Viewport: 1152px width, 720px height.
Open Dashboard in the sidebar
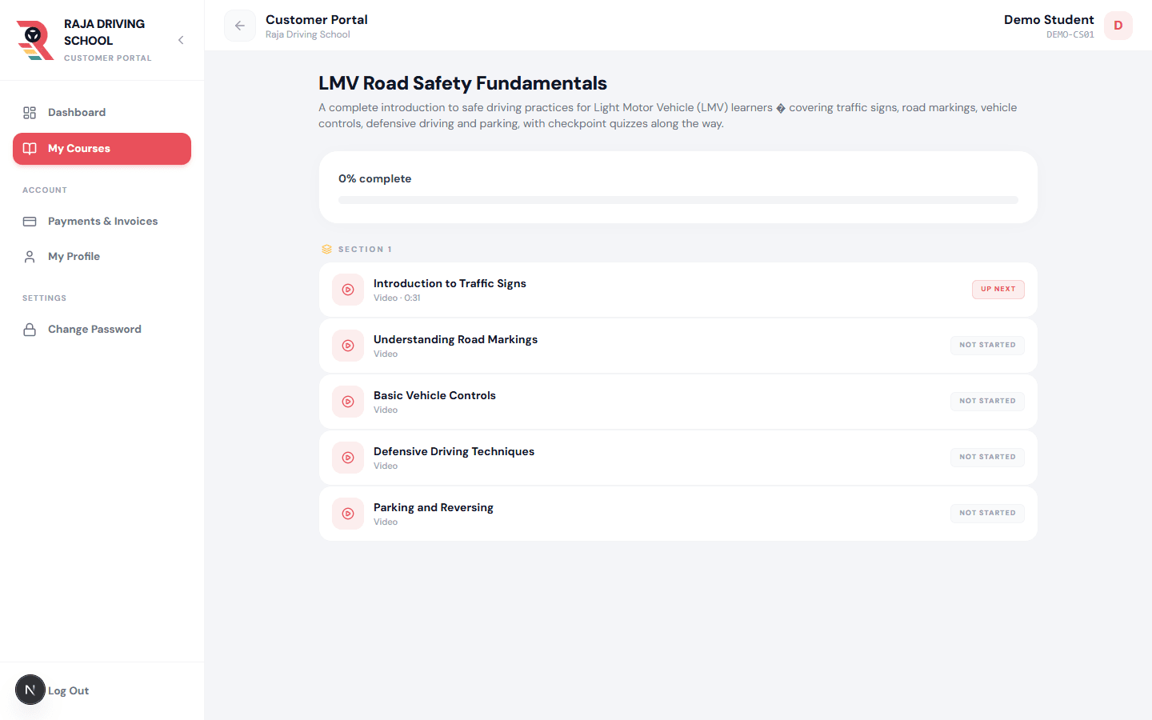102,113
